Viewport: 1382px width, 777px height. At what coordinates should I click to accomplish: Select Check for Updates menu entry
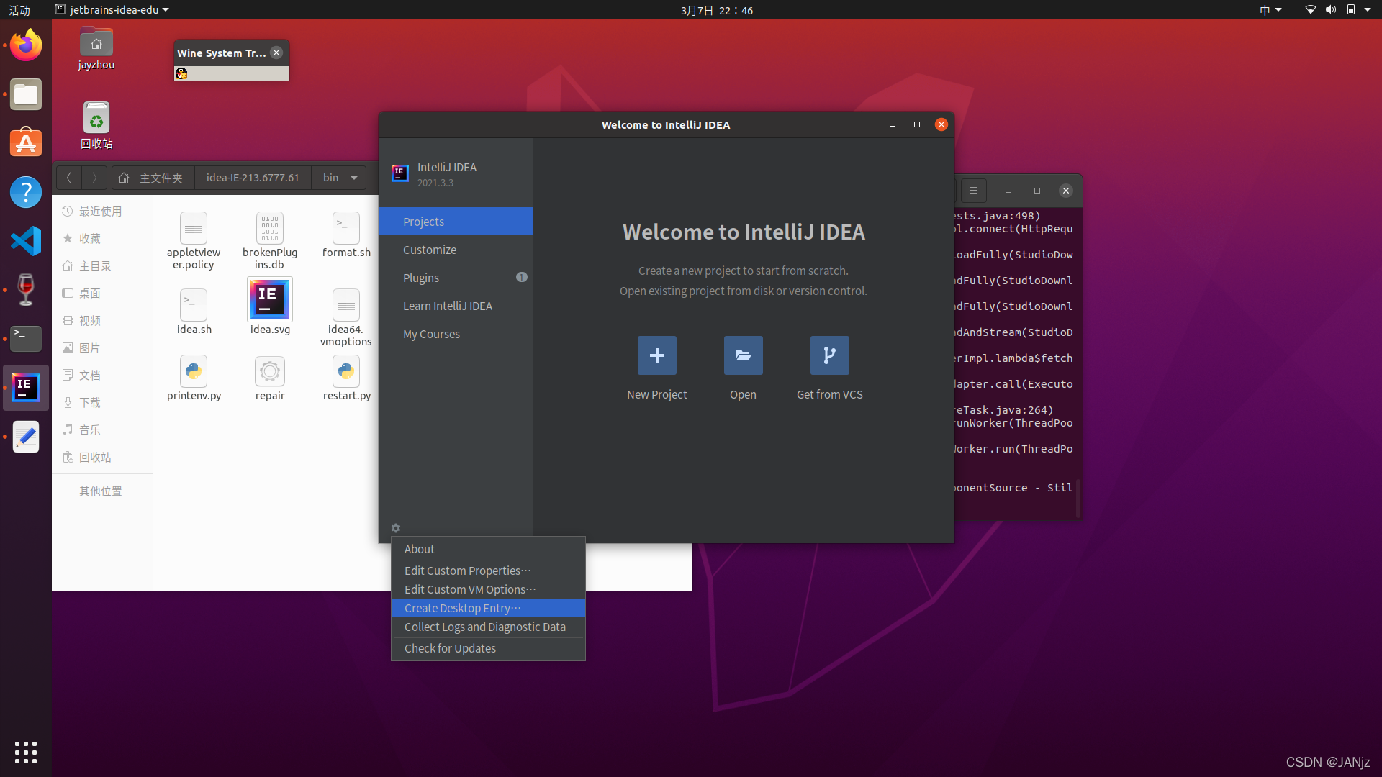[x=450, y=648]
